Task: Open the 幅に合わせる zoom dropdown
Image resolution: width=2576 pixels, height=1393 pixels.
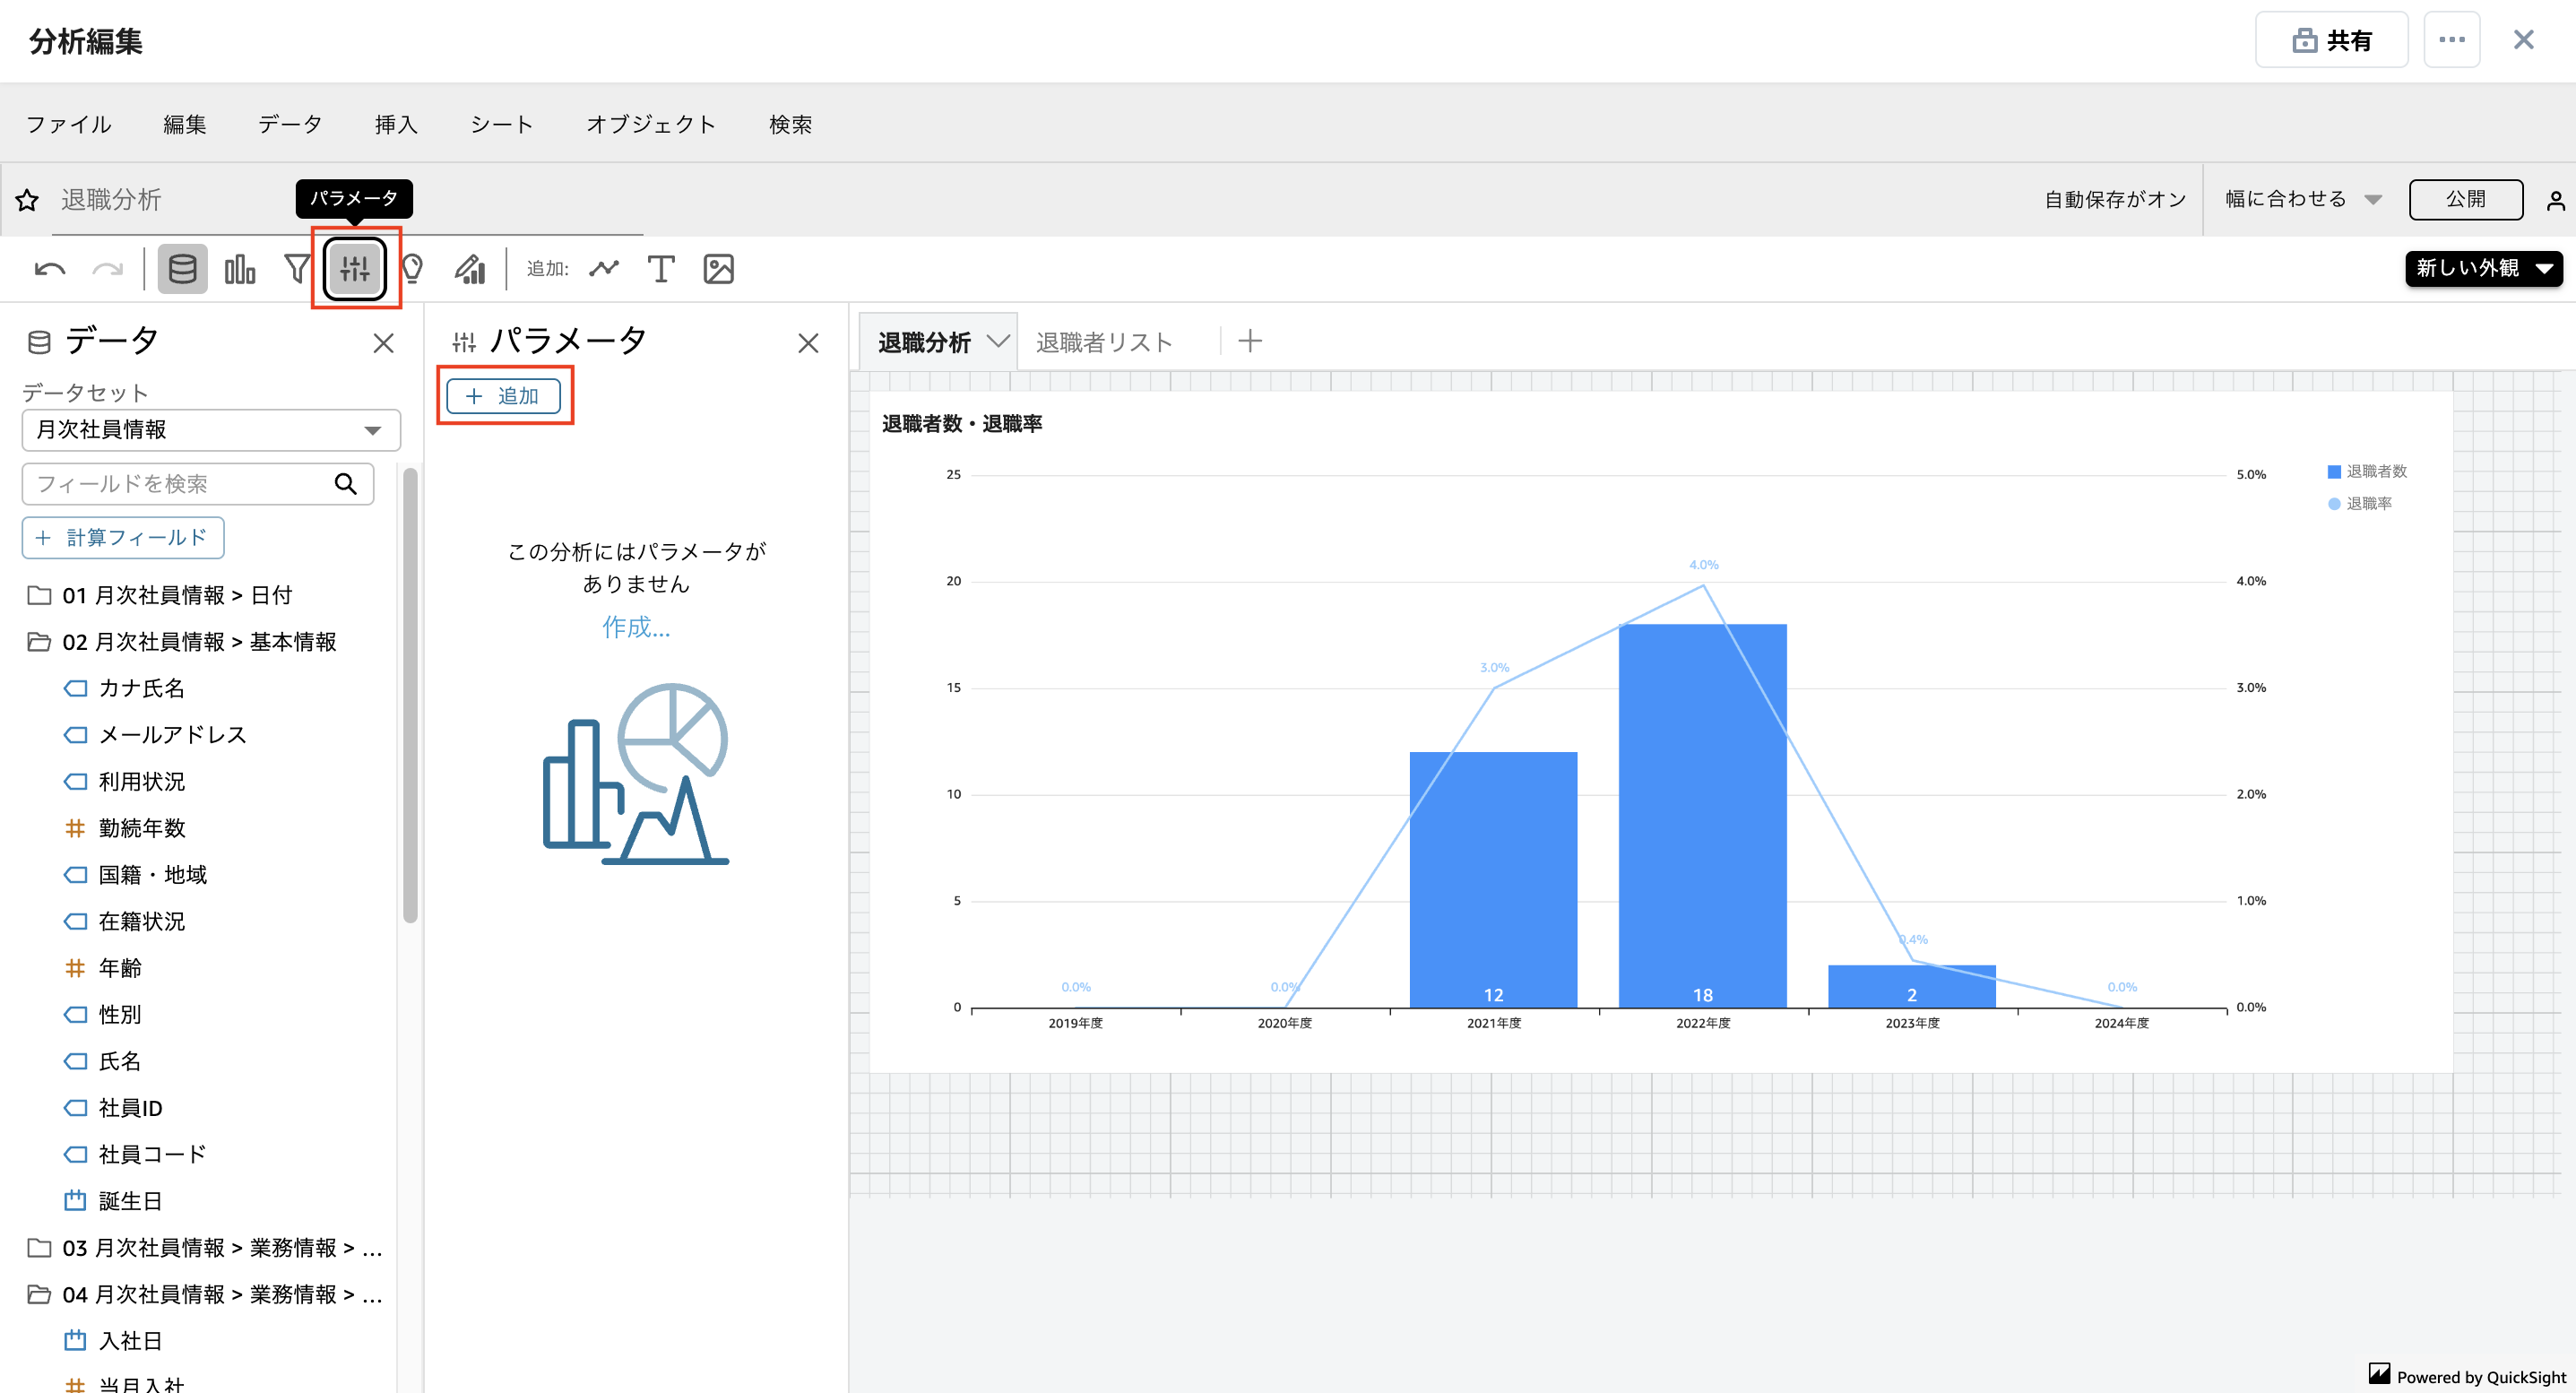Action: coord(2302,199)
